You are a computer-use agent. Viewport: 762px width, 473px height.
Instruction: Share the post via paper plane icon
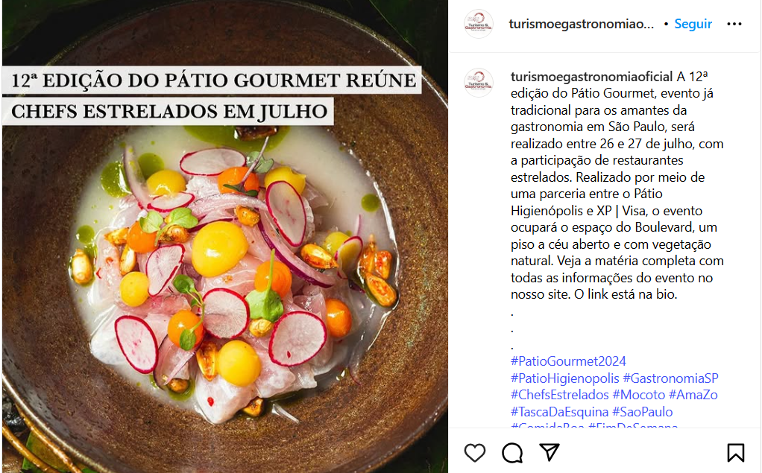point(550,452)
